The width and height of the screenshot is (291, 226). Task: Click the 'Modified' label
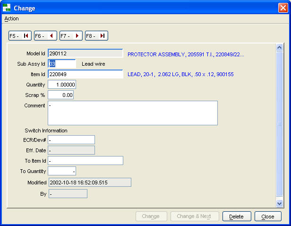(x=37, y=183)
